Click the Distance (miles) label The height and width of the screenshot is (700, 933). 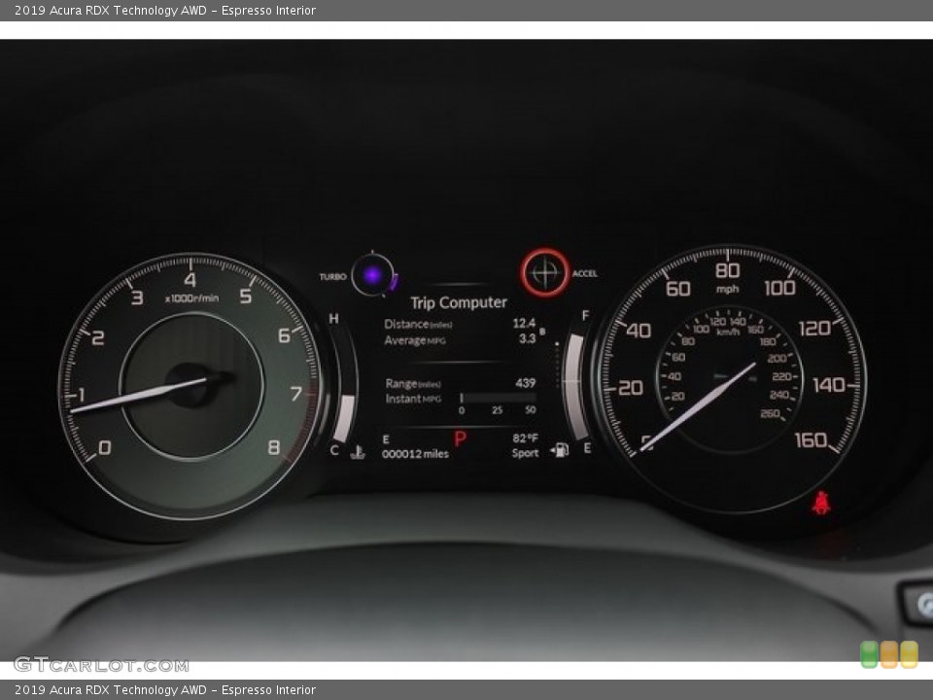(418, 325)
